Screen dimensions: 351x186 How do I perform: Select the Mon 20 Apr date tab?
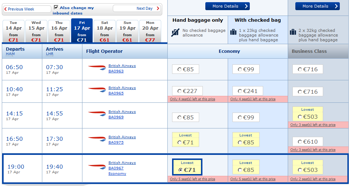coord(150,31)
